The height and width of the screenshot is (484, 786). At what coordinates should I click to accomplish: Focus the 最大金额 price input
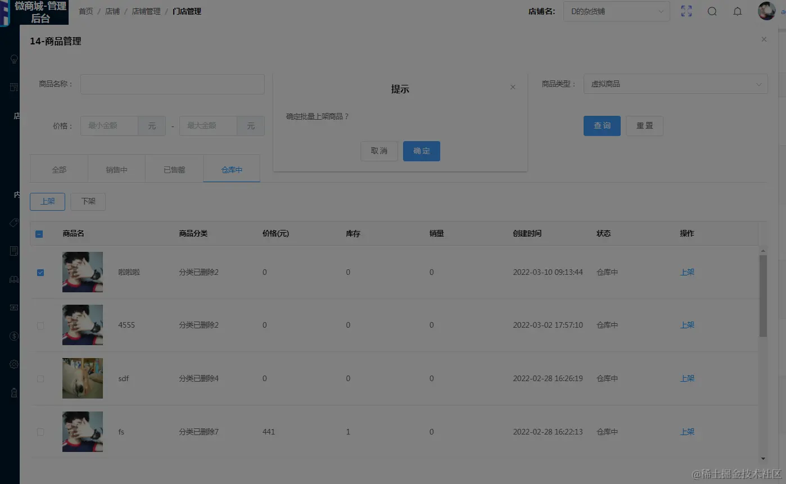pos(208,126)
